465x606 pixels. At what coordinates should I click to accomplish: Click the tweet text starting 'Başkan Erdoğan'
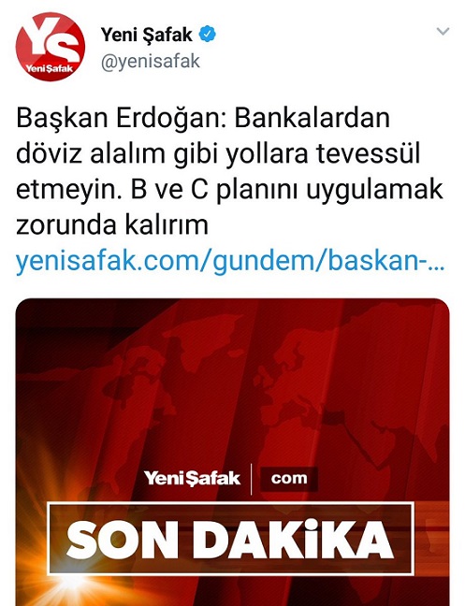(230, 171)
